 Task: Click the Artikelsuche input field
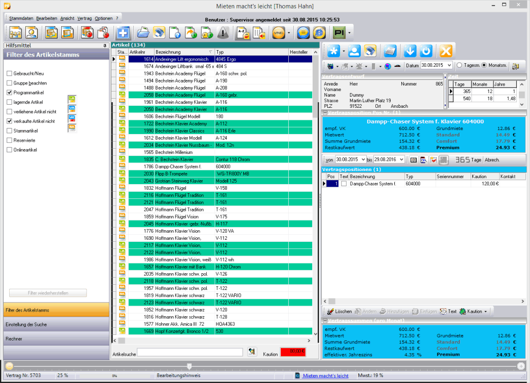(190, 352)
